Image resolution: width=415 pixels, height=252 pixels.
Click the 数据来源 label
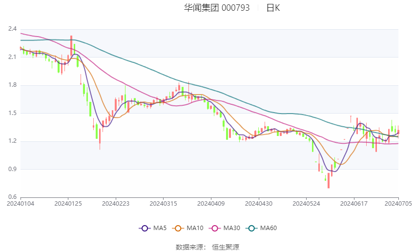tap(189, 247)
